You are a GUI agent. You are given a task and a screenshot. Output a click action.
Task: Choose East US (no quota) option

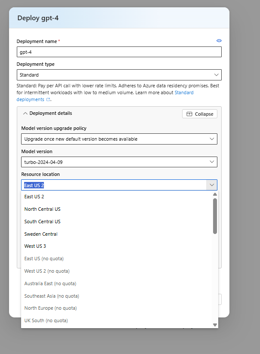pyautogui.click(x=43, y=259)
